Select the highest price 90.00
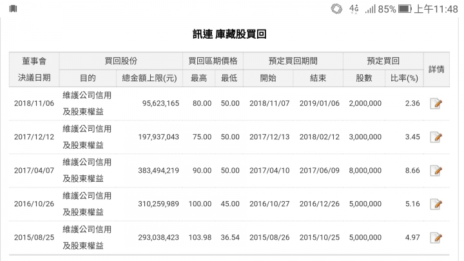 202,170
